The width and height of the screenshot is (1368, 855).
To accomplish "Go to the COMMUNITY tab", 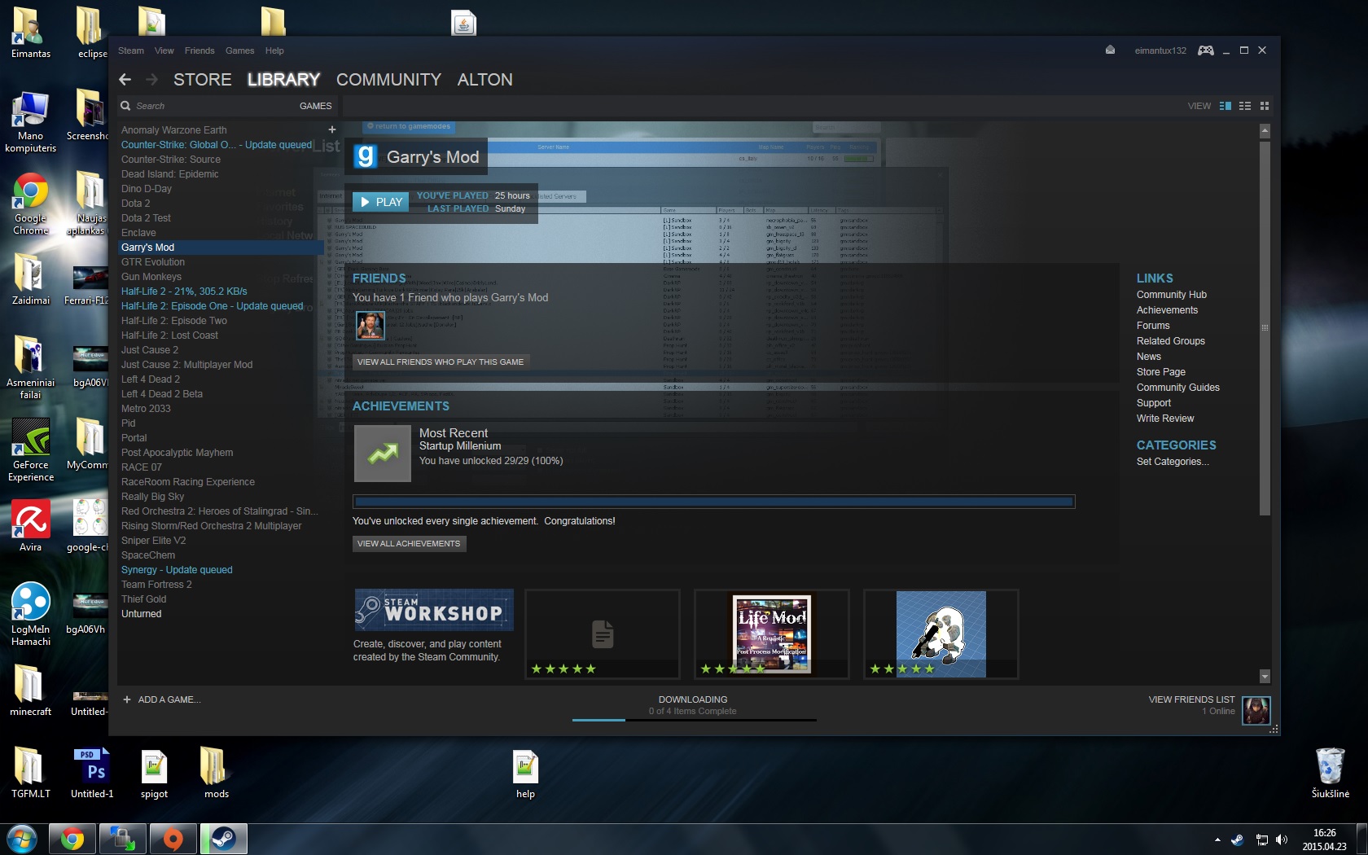I will [x=388, y=80].
